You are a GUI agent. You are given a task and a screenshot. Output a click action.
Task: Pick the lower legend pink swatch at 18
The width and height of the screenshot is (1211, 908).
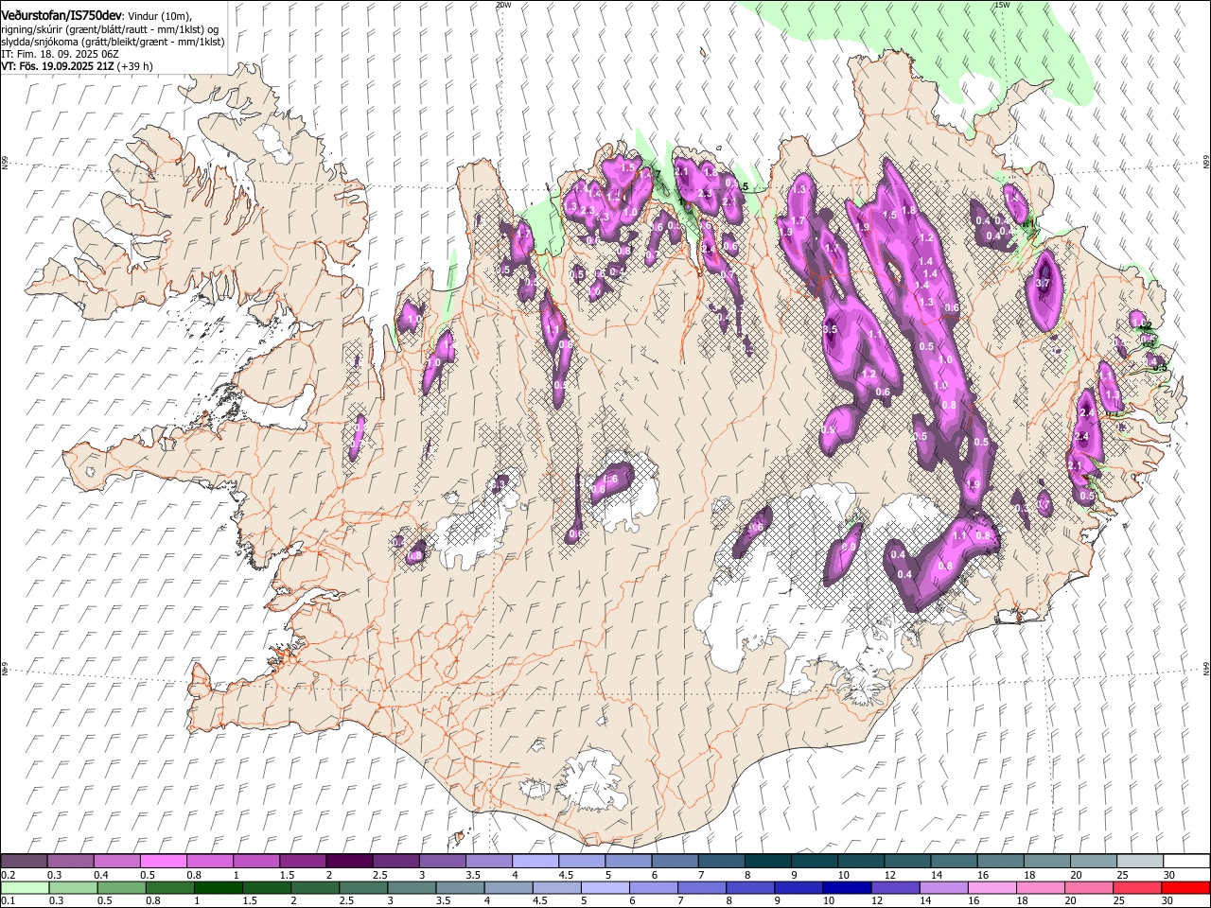(x=1040, y=887)
